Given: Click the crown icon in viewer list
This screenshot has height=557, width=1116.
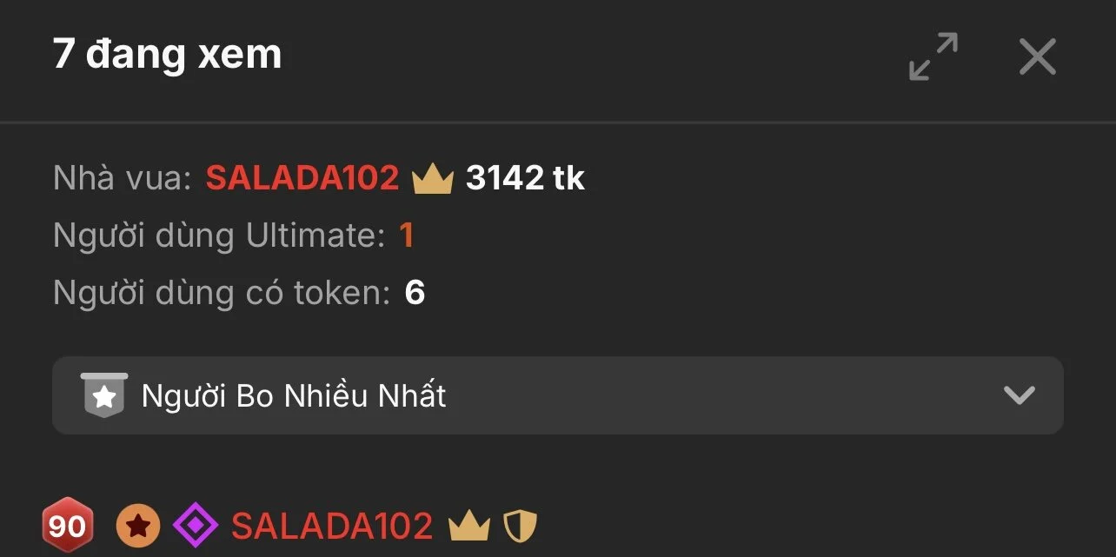Looking at the screenshot, I should [469, 527].
